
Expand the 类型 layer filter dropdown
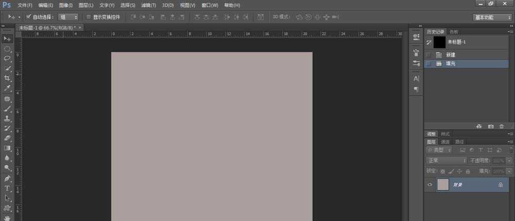pos(440,150)
